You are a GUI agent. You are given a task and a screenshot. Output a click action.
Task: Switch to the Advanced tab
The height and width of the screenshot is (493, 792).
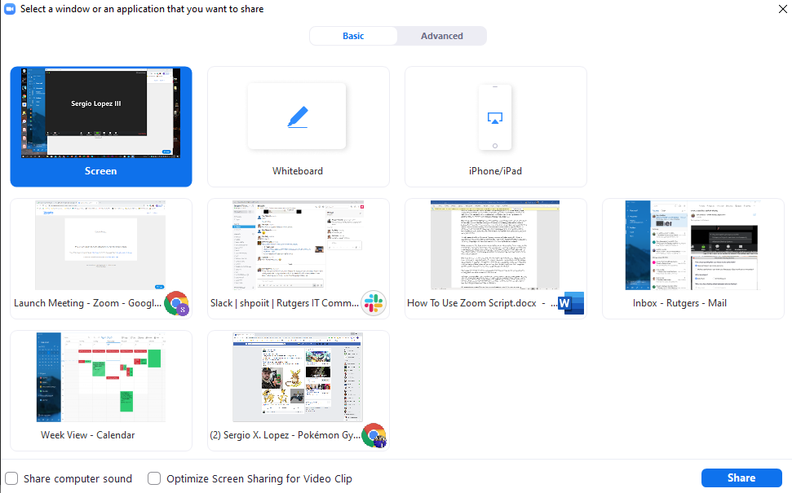click(x=441, y=36)
